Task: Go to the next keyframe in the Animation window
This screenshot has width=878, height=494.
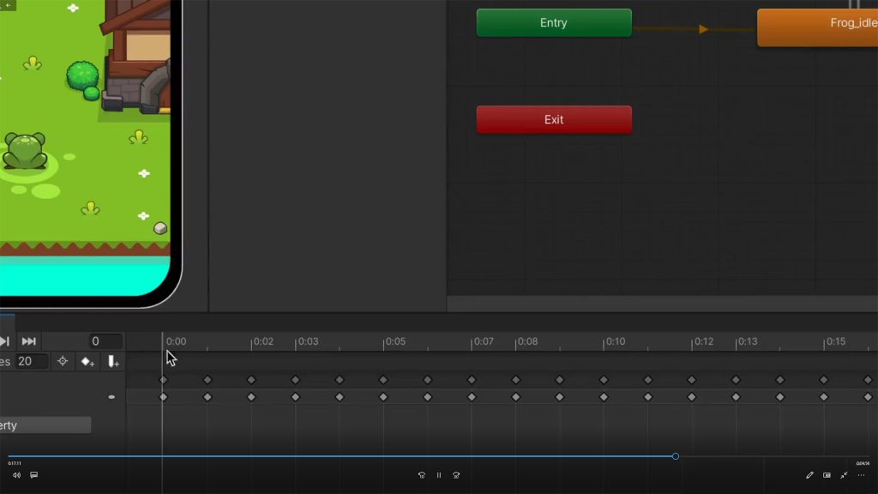Action: (4, 341)
